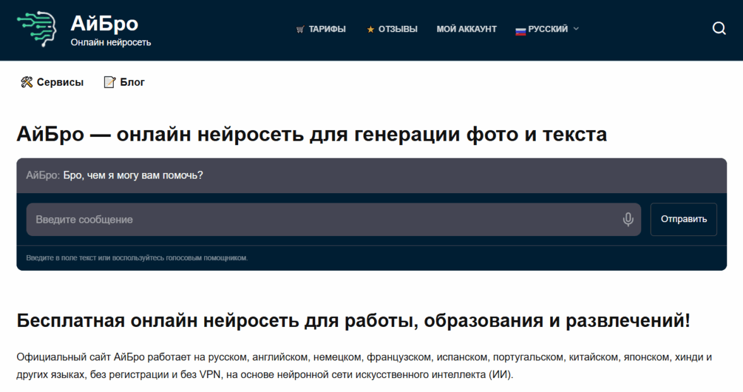Viewport: 743px width, 392px height.
Task: Click the hint text about голосовым помощником
Action: click(137, 258)
